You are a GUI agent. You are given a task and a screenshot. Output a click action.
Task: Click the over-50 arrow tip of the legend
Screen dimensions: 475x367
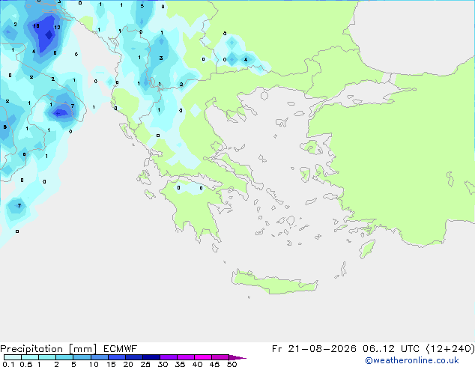pyautogui.click(x=237, y=357)
